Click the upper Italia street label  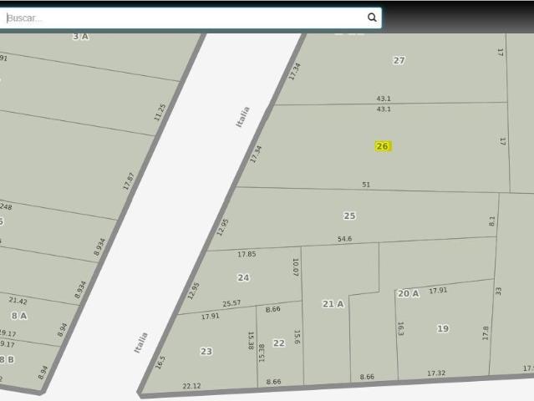243,117
